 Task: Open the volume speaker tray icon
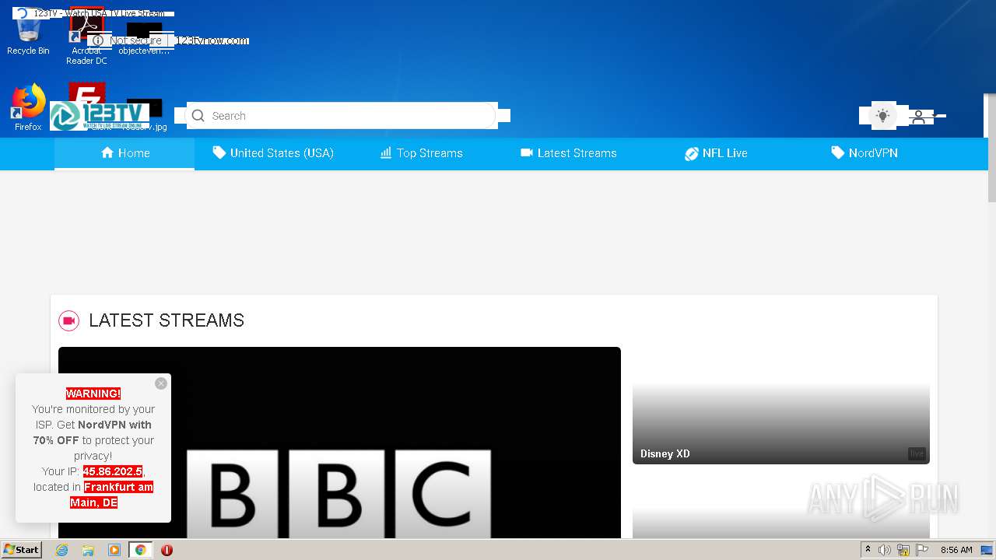click(885, 550)
